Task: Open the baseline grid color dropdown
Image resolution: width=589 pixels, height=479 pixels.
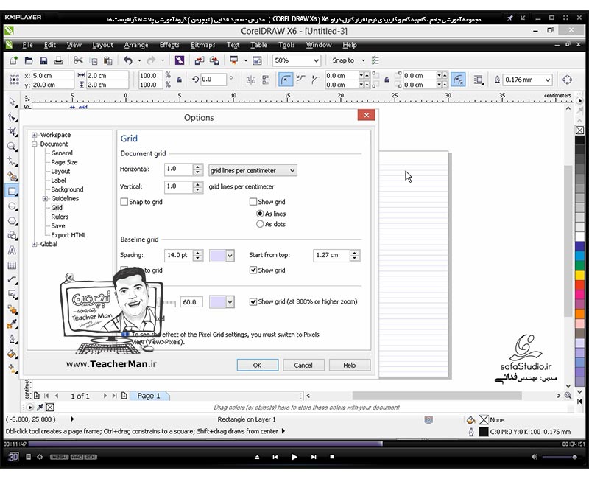Action: pos(230,256)
